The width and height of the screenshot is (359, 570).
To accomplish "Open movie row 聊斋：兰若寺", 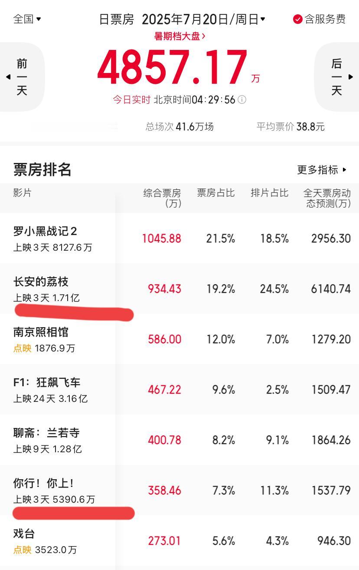I will (x=179, y=440).
